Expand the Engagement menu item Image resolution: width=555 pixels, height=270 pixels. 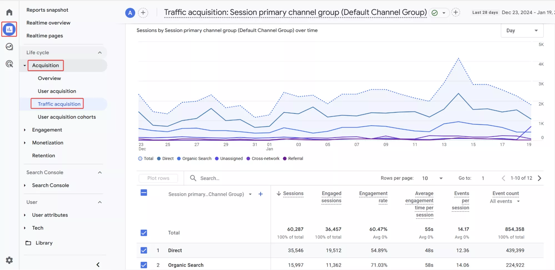click(47, 130)
